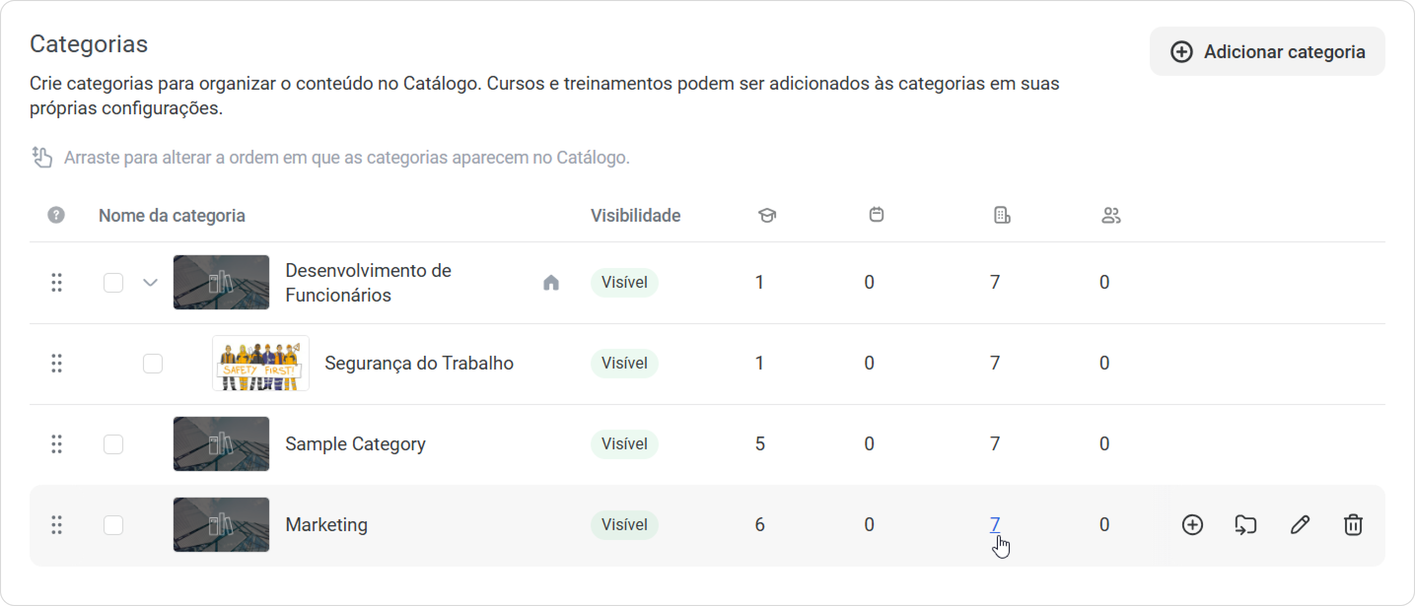Select the Desenvolvimento de Funcionários checkbox
The image size is (1415, 606).
pos(113,283)
